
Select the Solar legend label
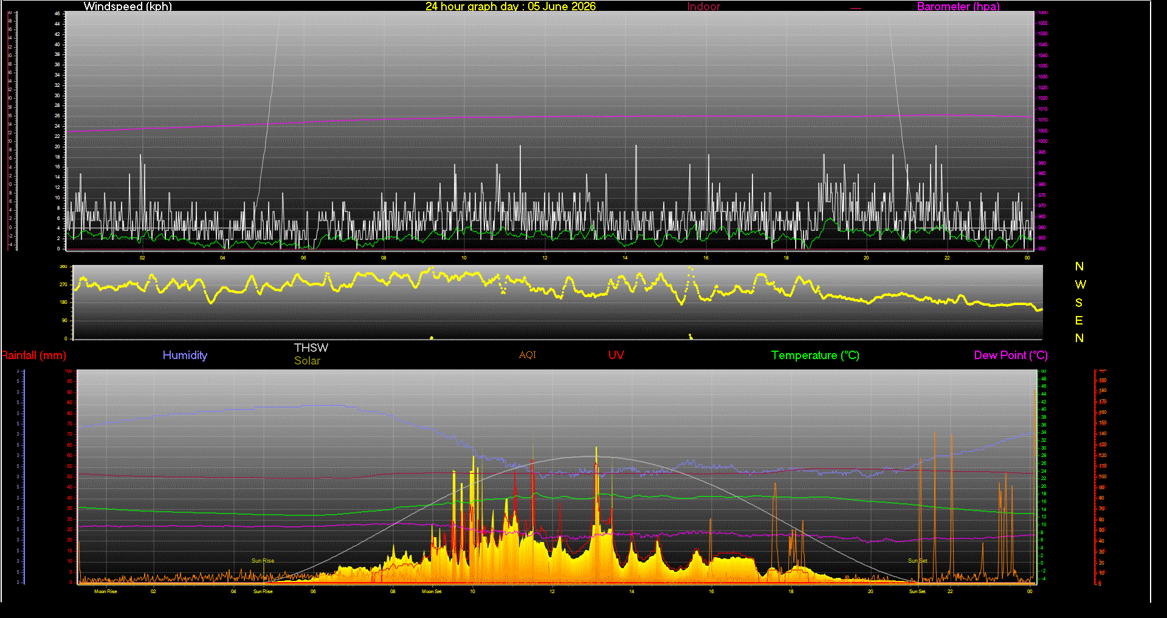click(x=307, y=360)
